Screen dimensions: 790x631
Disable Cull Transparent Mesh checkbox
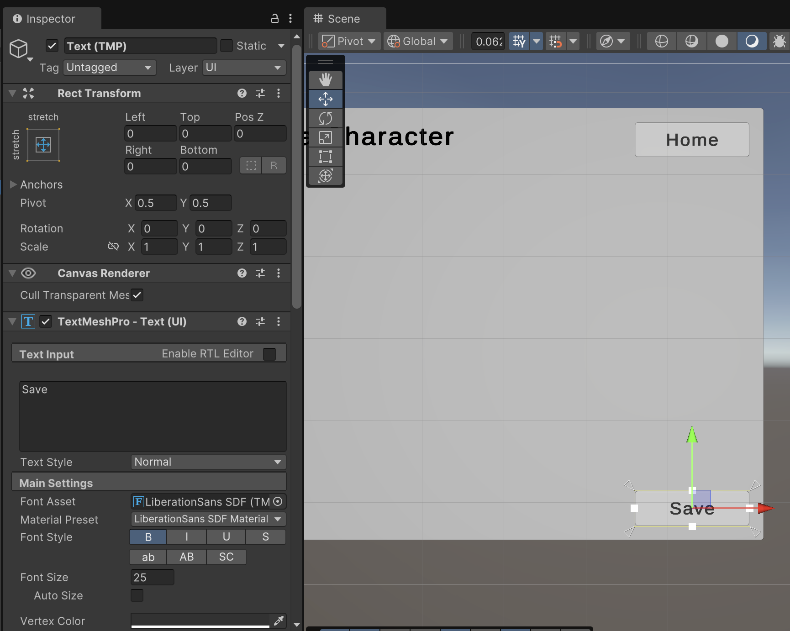[137, 295]
